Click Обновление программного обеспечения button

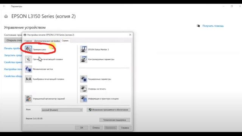pos(109,110)
